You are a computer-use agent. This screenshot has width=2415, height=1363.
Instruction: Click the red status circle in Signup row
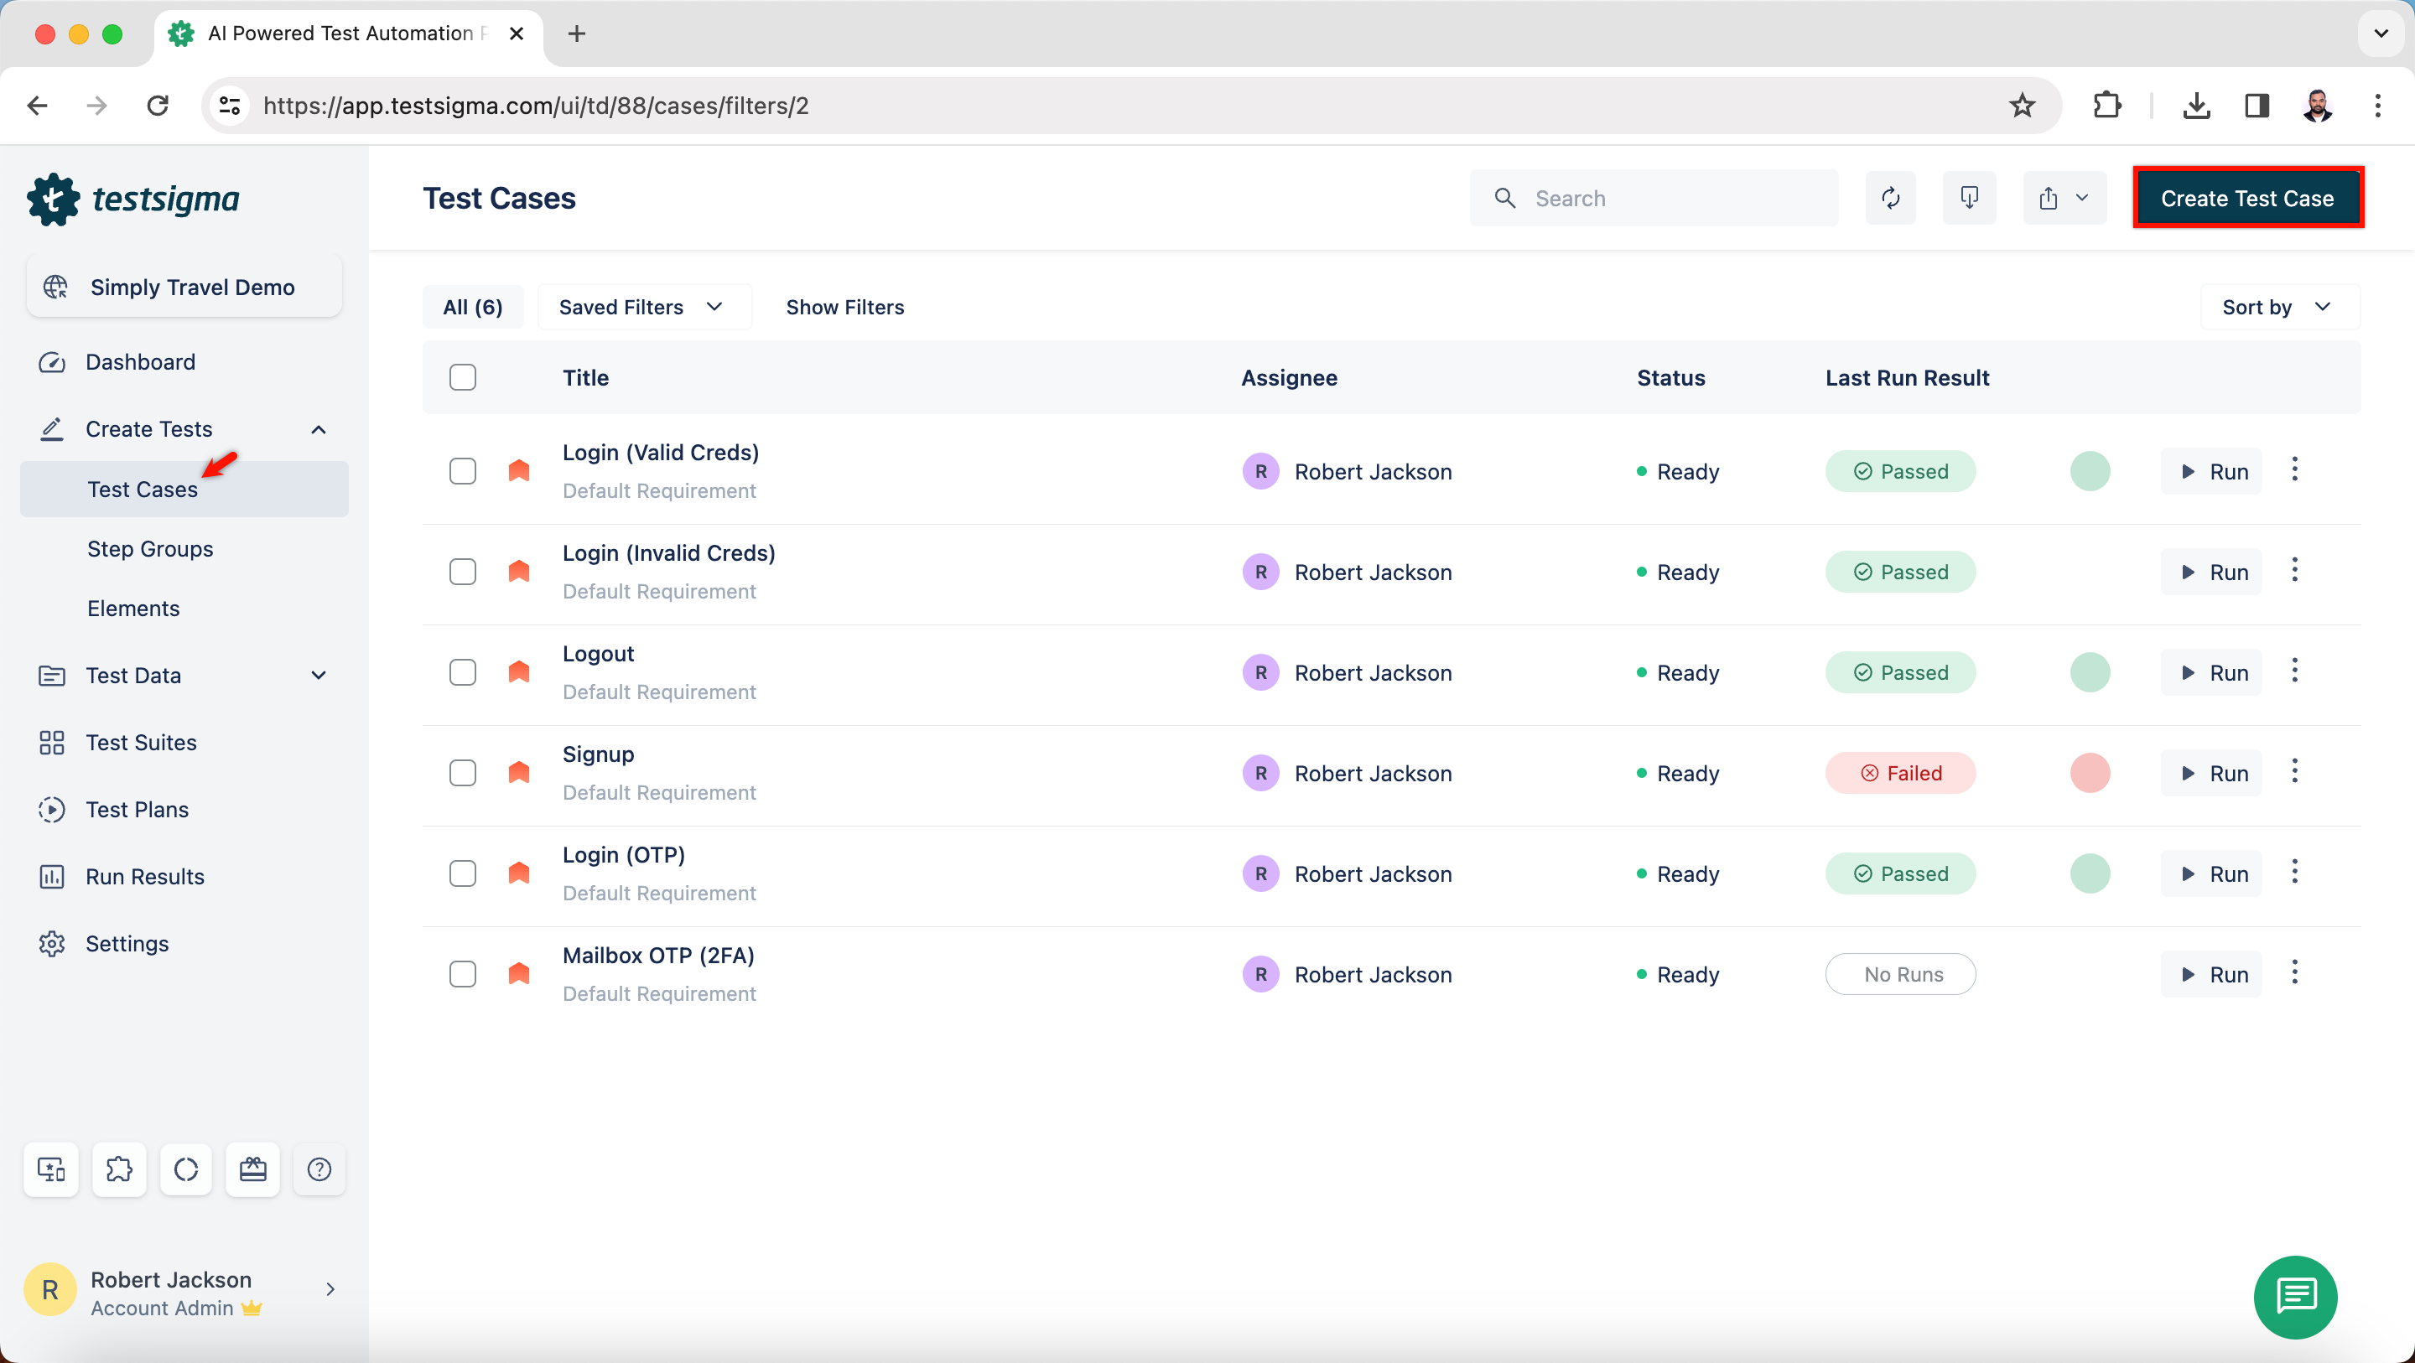[2090, 774]
